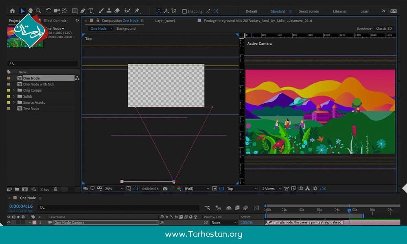Open the Learn workspace
The width and height of the screenshot is (407, 244).
(x=365, y=11)
